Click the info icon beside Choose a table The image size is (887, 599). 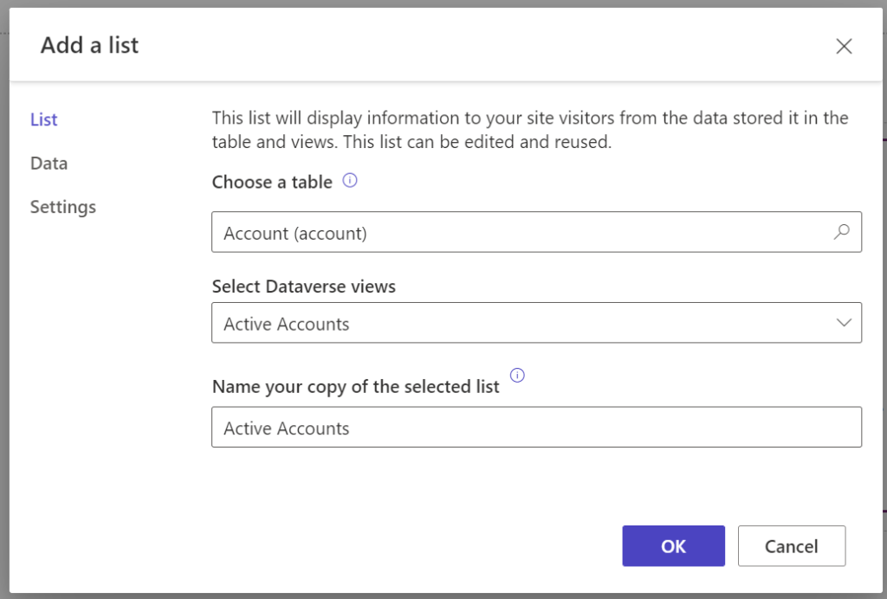350,181
